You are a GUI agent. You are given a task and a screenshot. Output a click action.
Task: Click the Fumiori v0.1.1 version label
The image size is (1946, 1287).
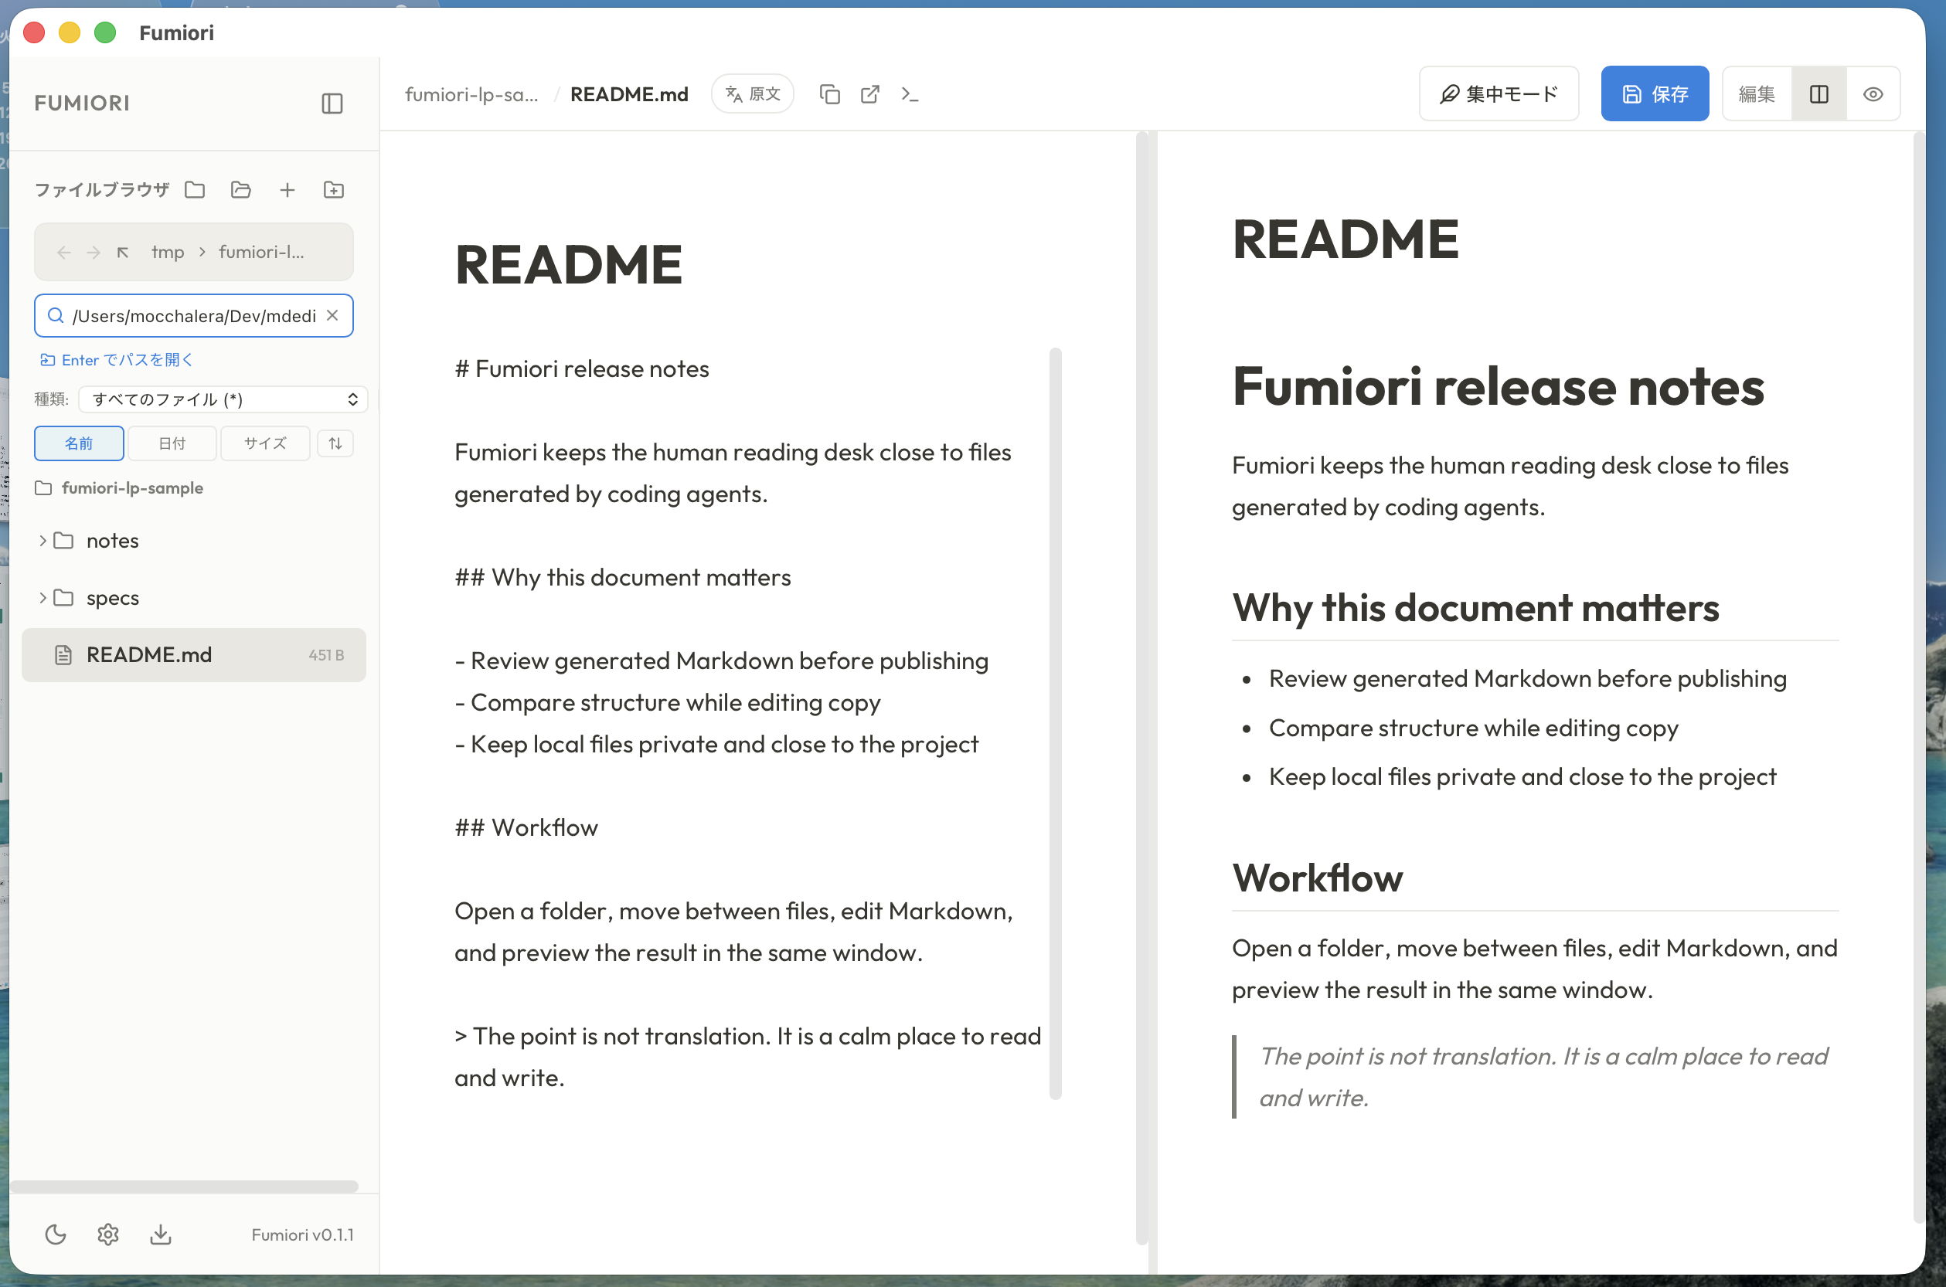tap(302, 1235)
